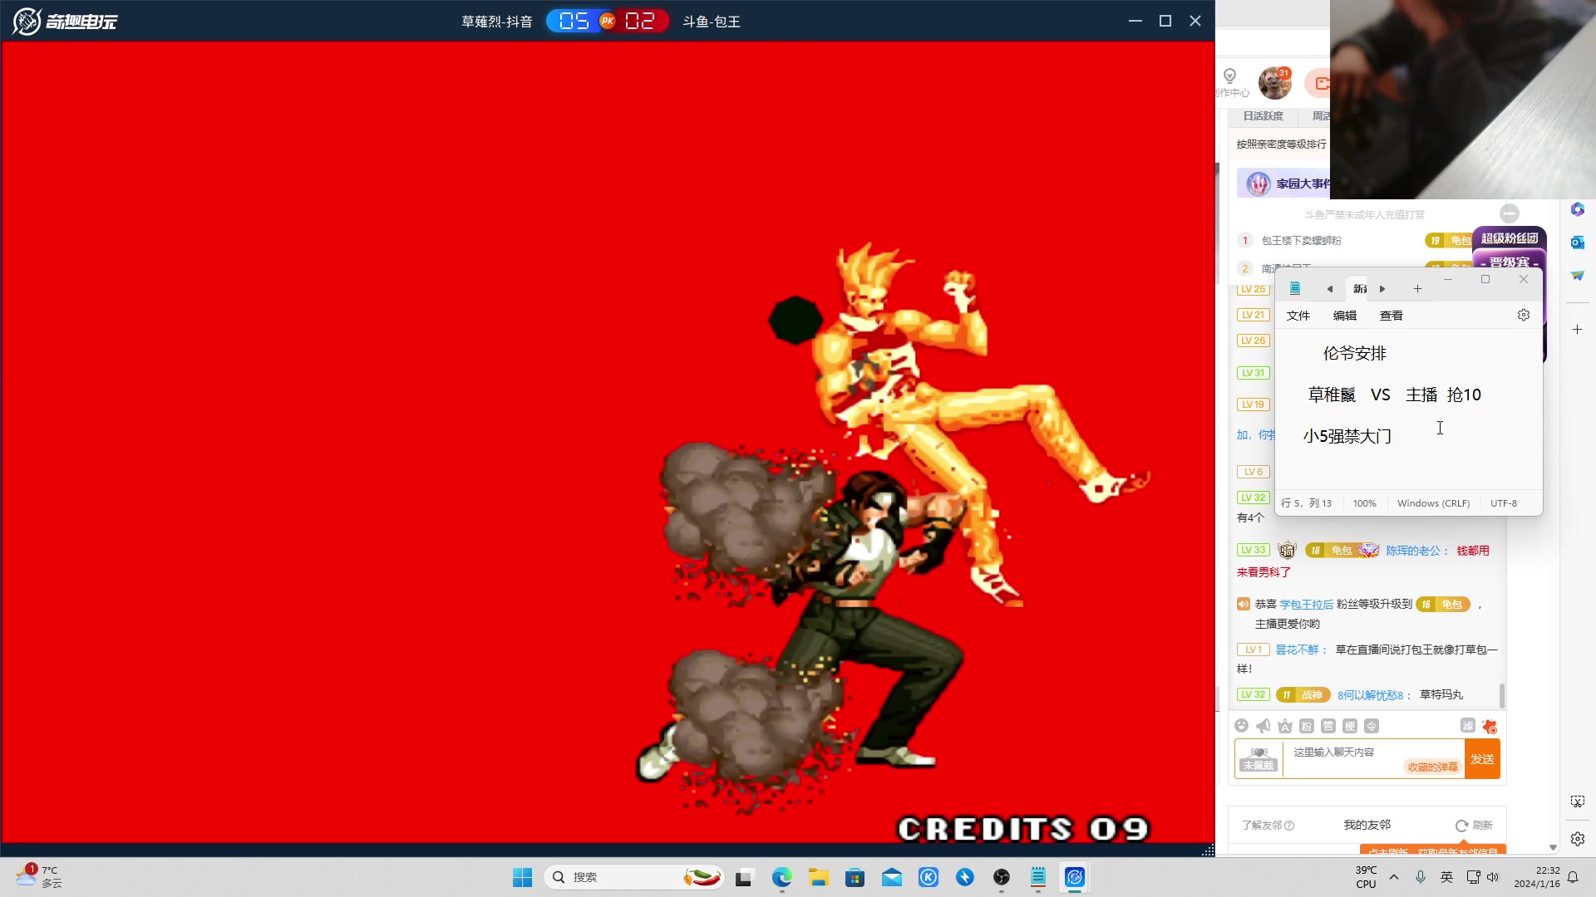Open Outlook icon in Edge sidebar
The width and height of the screenshot is (1596, 897).
pos(1577,243)
